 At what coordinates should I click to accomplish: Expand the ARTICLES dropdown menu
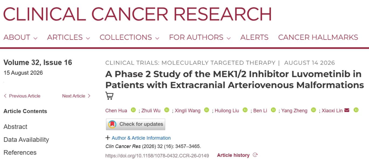pos(68,37)
